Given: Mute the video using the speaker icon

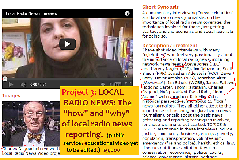Looking at the screenshot, I should click(x=23, y=85).
